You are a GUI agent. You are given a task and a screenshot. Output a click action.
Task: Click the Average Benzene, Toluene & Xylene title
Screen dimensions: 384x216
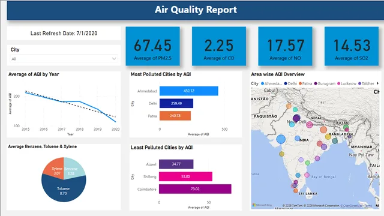(43, 146)
